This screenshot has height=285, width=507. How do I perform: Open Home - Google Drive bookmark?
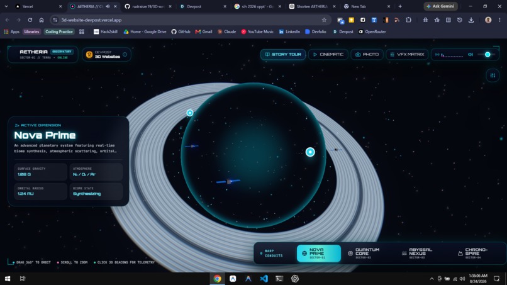pyautogui.click(x=145, y=31)
